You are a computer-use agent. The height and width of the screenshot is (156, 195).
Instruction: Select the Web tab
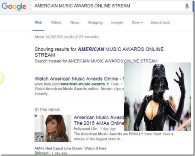pos(38,23)
